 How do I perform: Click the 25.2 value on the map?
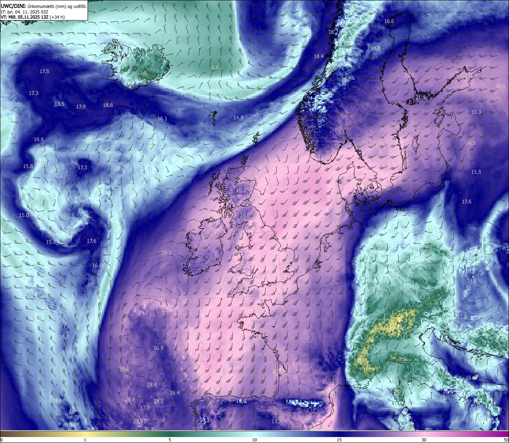tap(158, 401)
